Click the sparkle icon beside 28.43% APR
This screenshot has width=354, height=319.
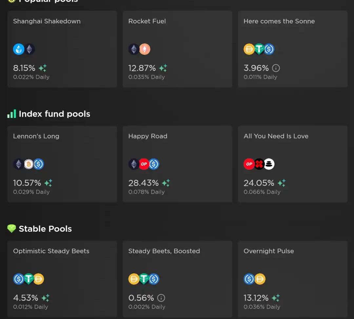166,183
